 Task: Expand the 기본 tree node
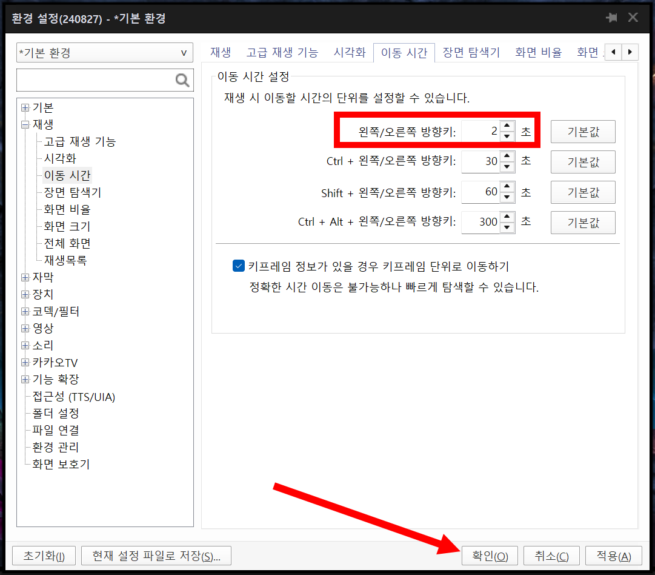tap(25, 107)
